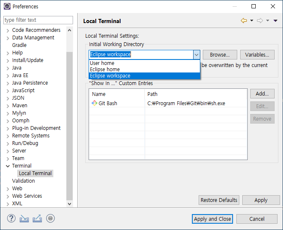Click the Variables... button
This screenshot has width=283, height=230.
[x=257, y=54]
